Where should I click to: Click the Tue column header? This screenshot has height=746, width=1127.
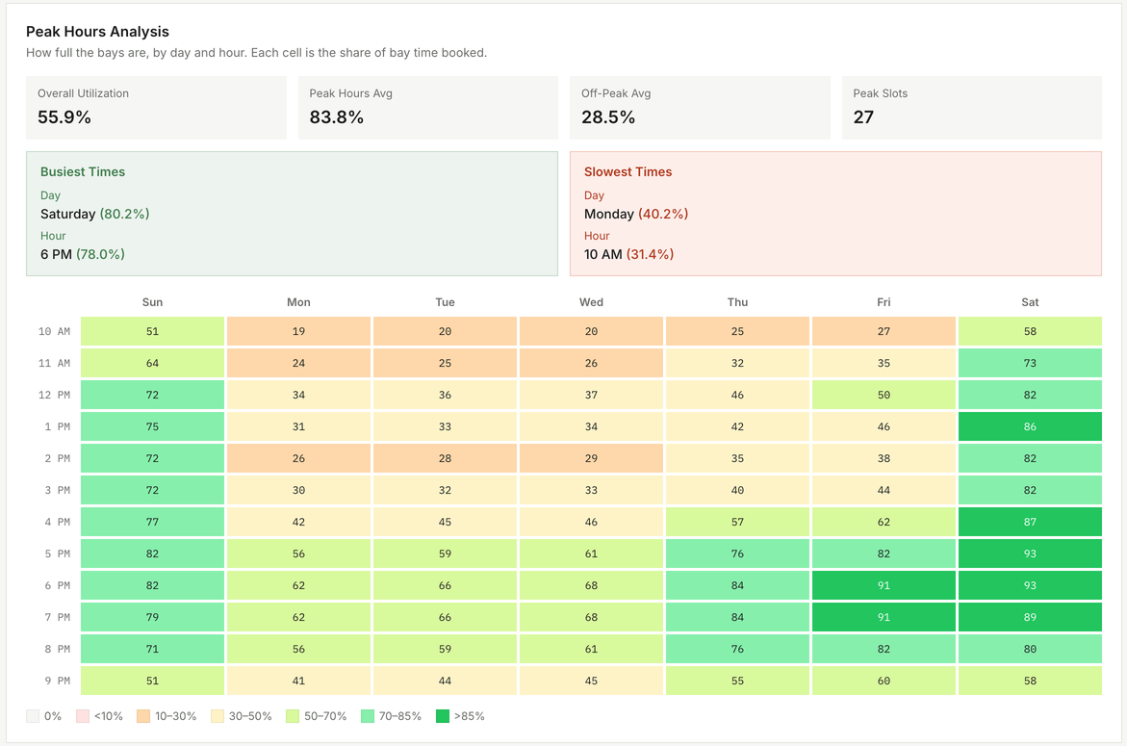click(445, 302)
